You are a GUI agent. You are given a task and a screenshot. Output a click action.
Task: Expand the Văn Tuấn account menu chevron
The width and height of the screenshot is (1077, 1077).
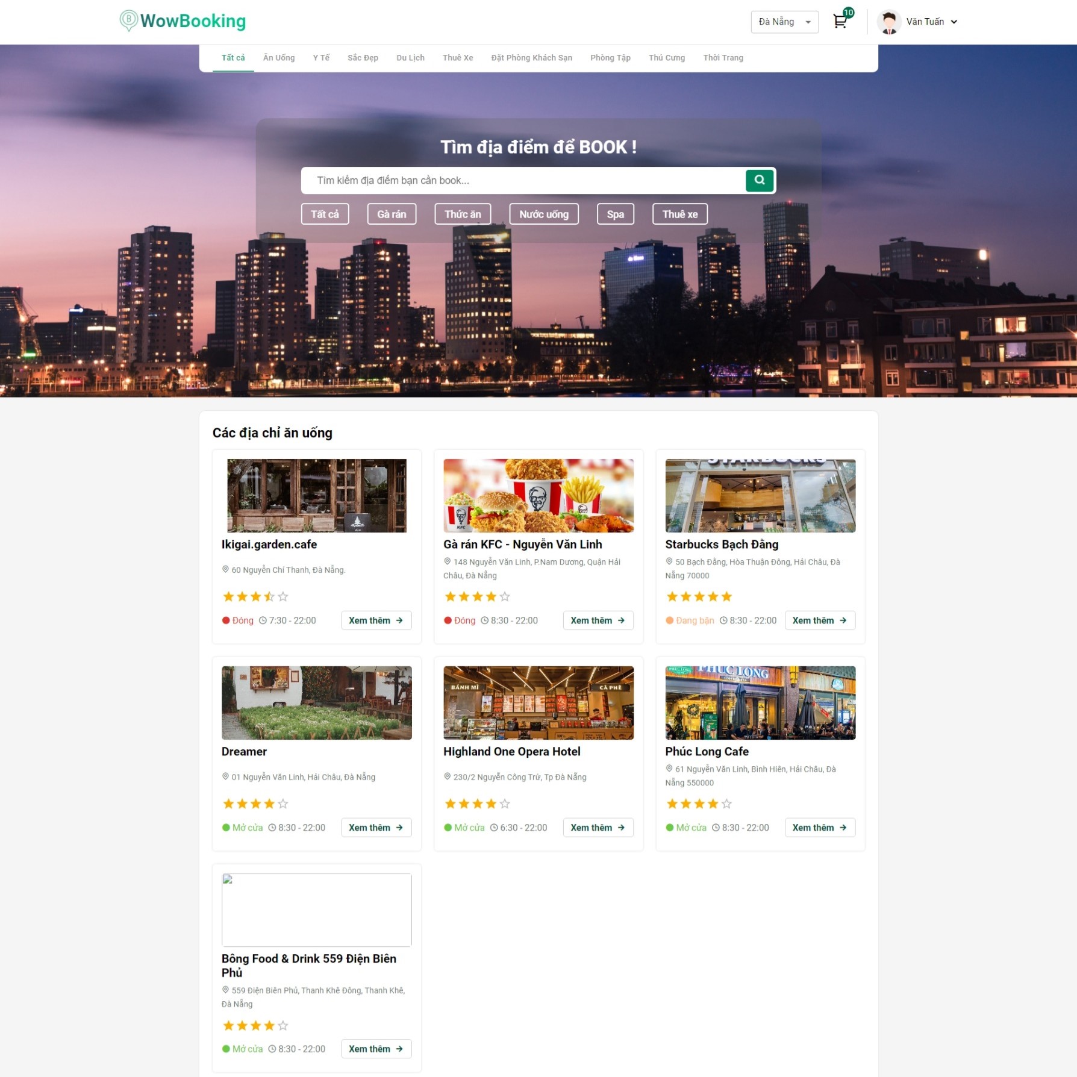tap(954, 22)
